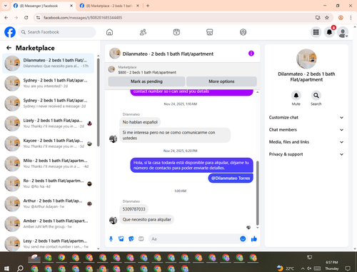This screenshot has width=357, height=272.
Task: Click Mark as pending button
Action: 146,81
